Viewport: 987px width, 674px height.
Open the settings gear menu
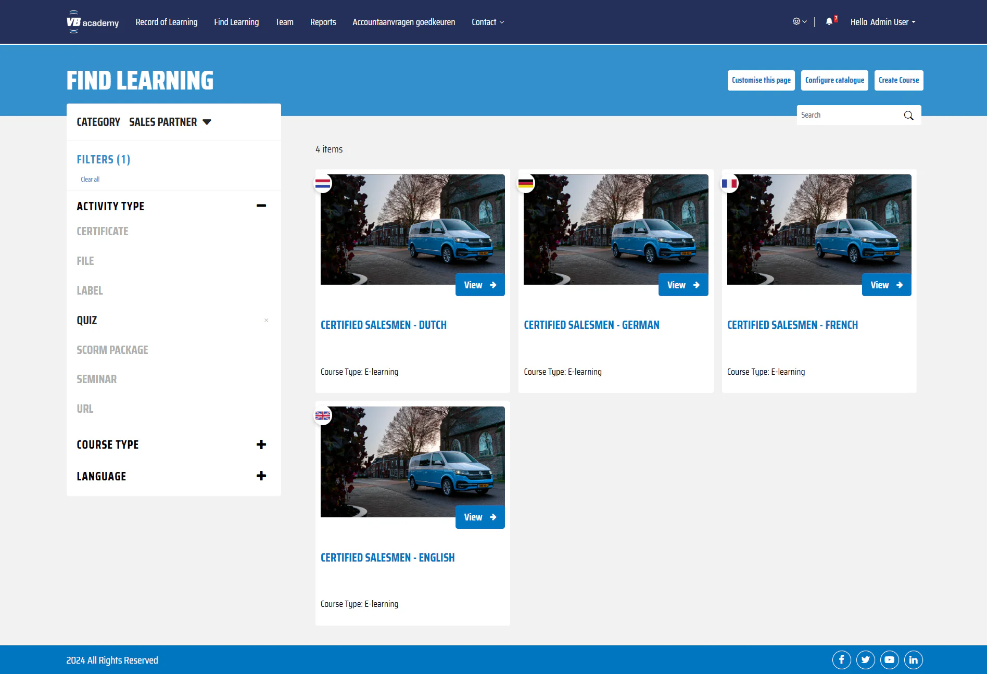pos(799,22)
